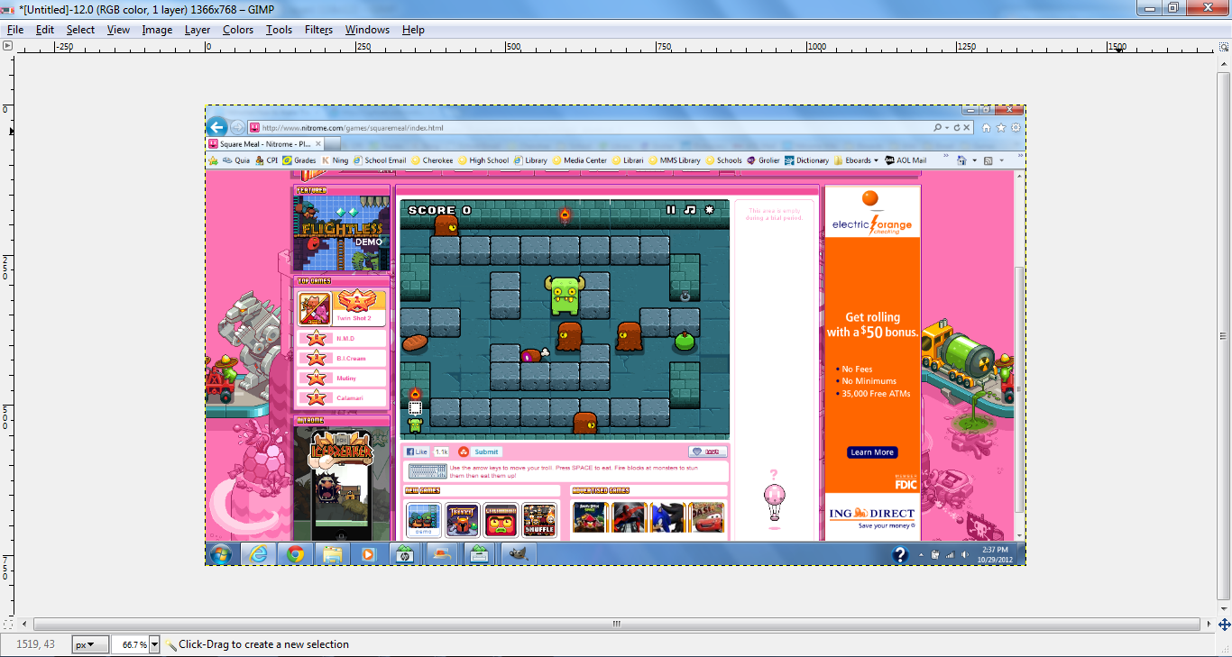
Task: Toggle zoom image when window resizes icon
Action: (x=1224, y=47)
